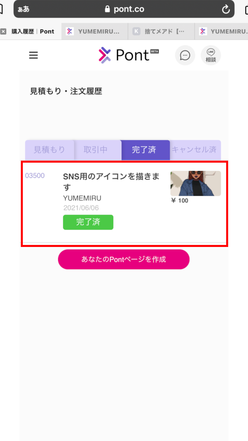
Task: Open the キャンセル済 tab
Action: (194, 150)
